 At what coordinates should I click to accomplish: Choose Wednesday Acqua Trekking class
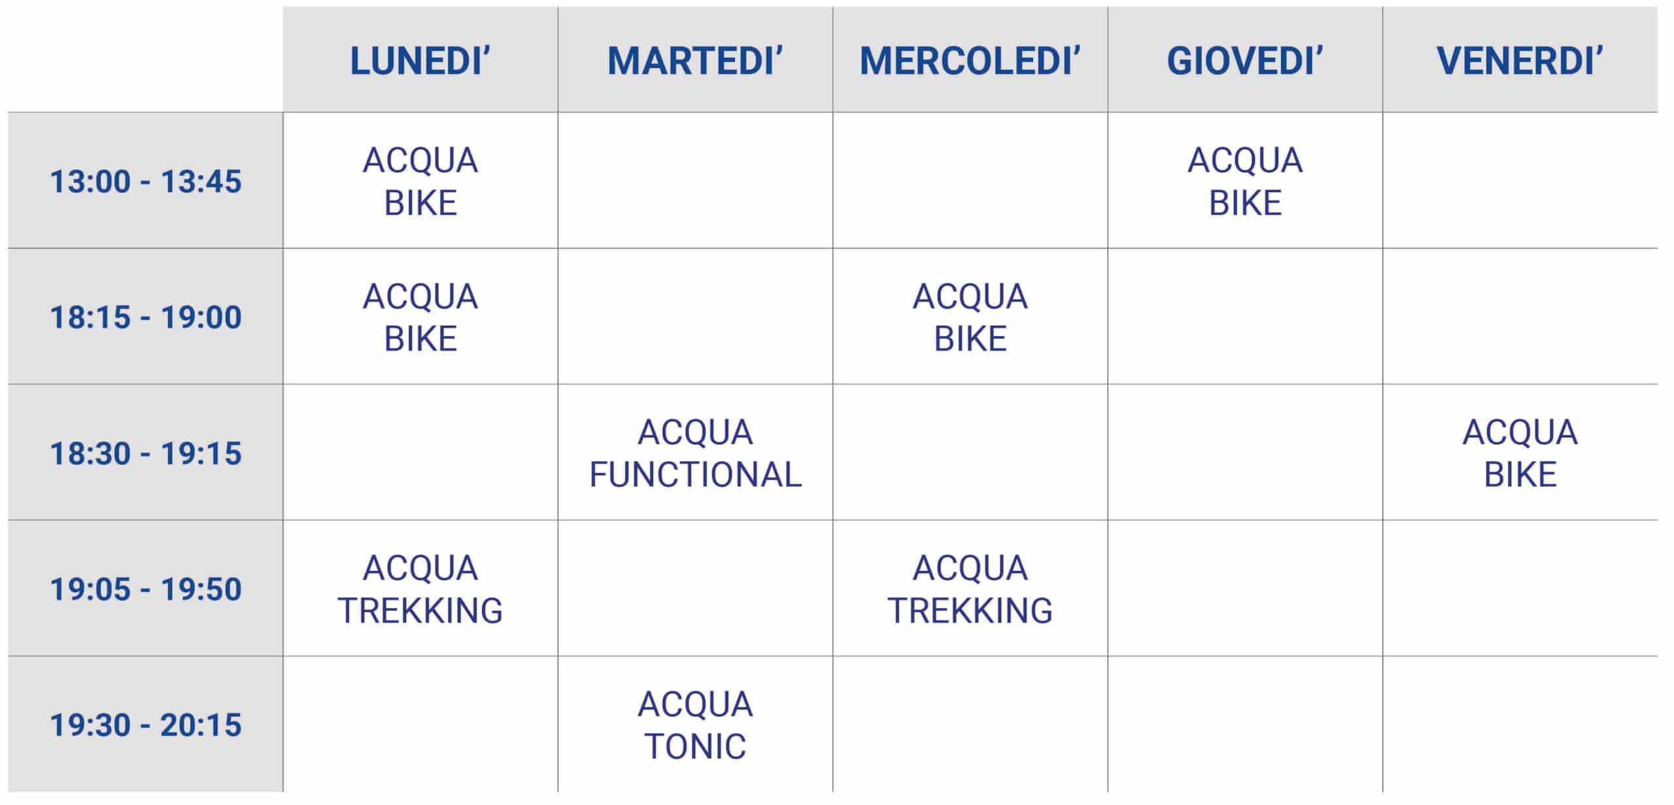[970, 589]
